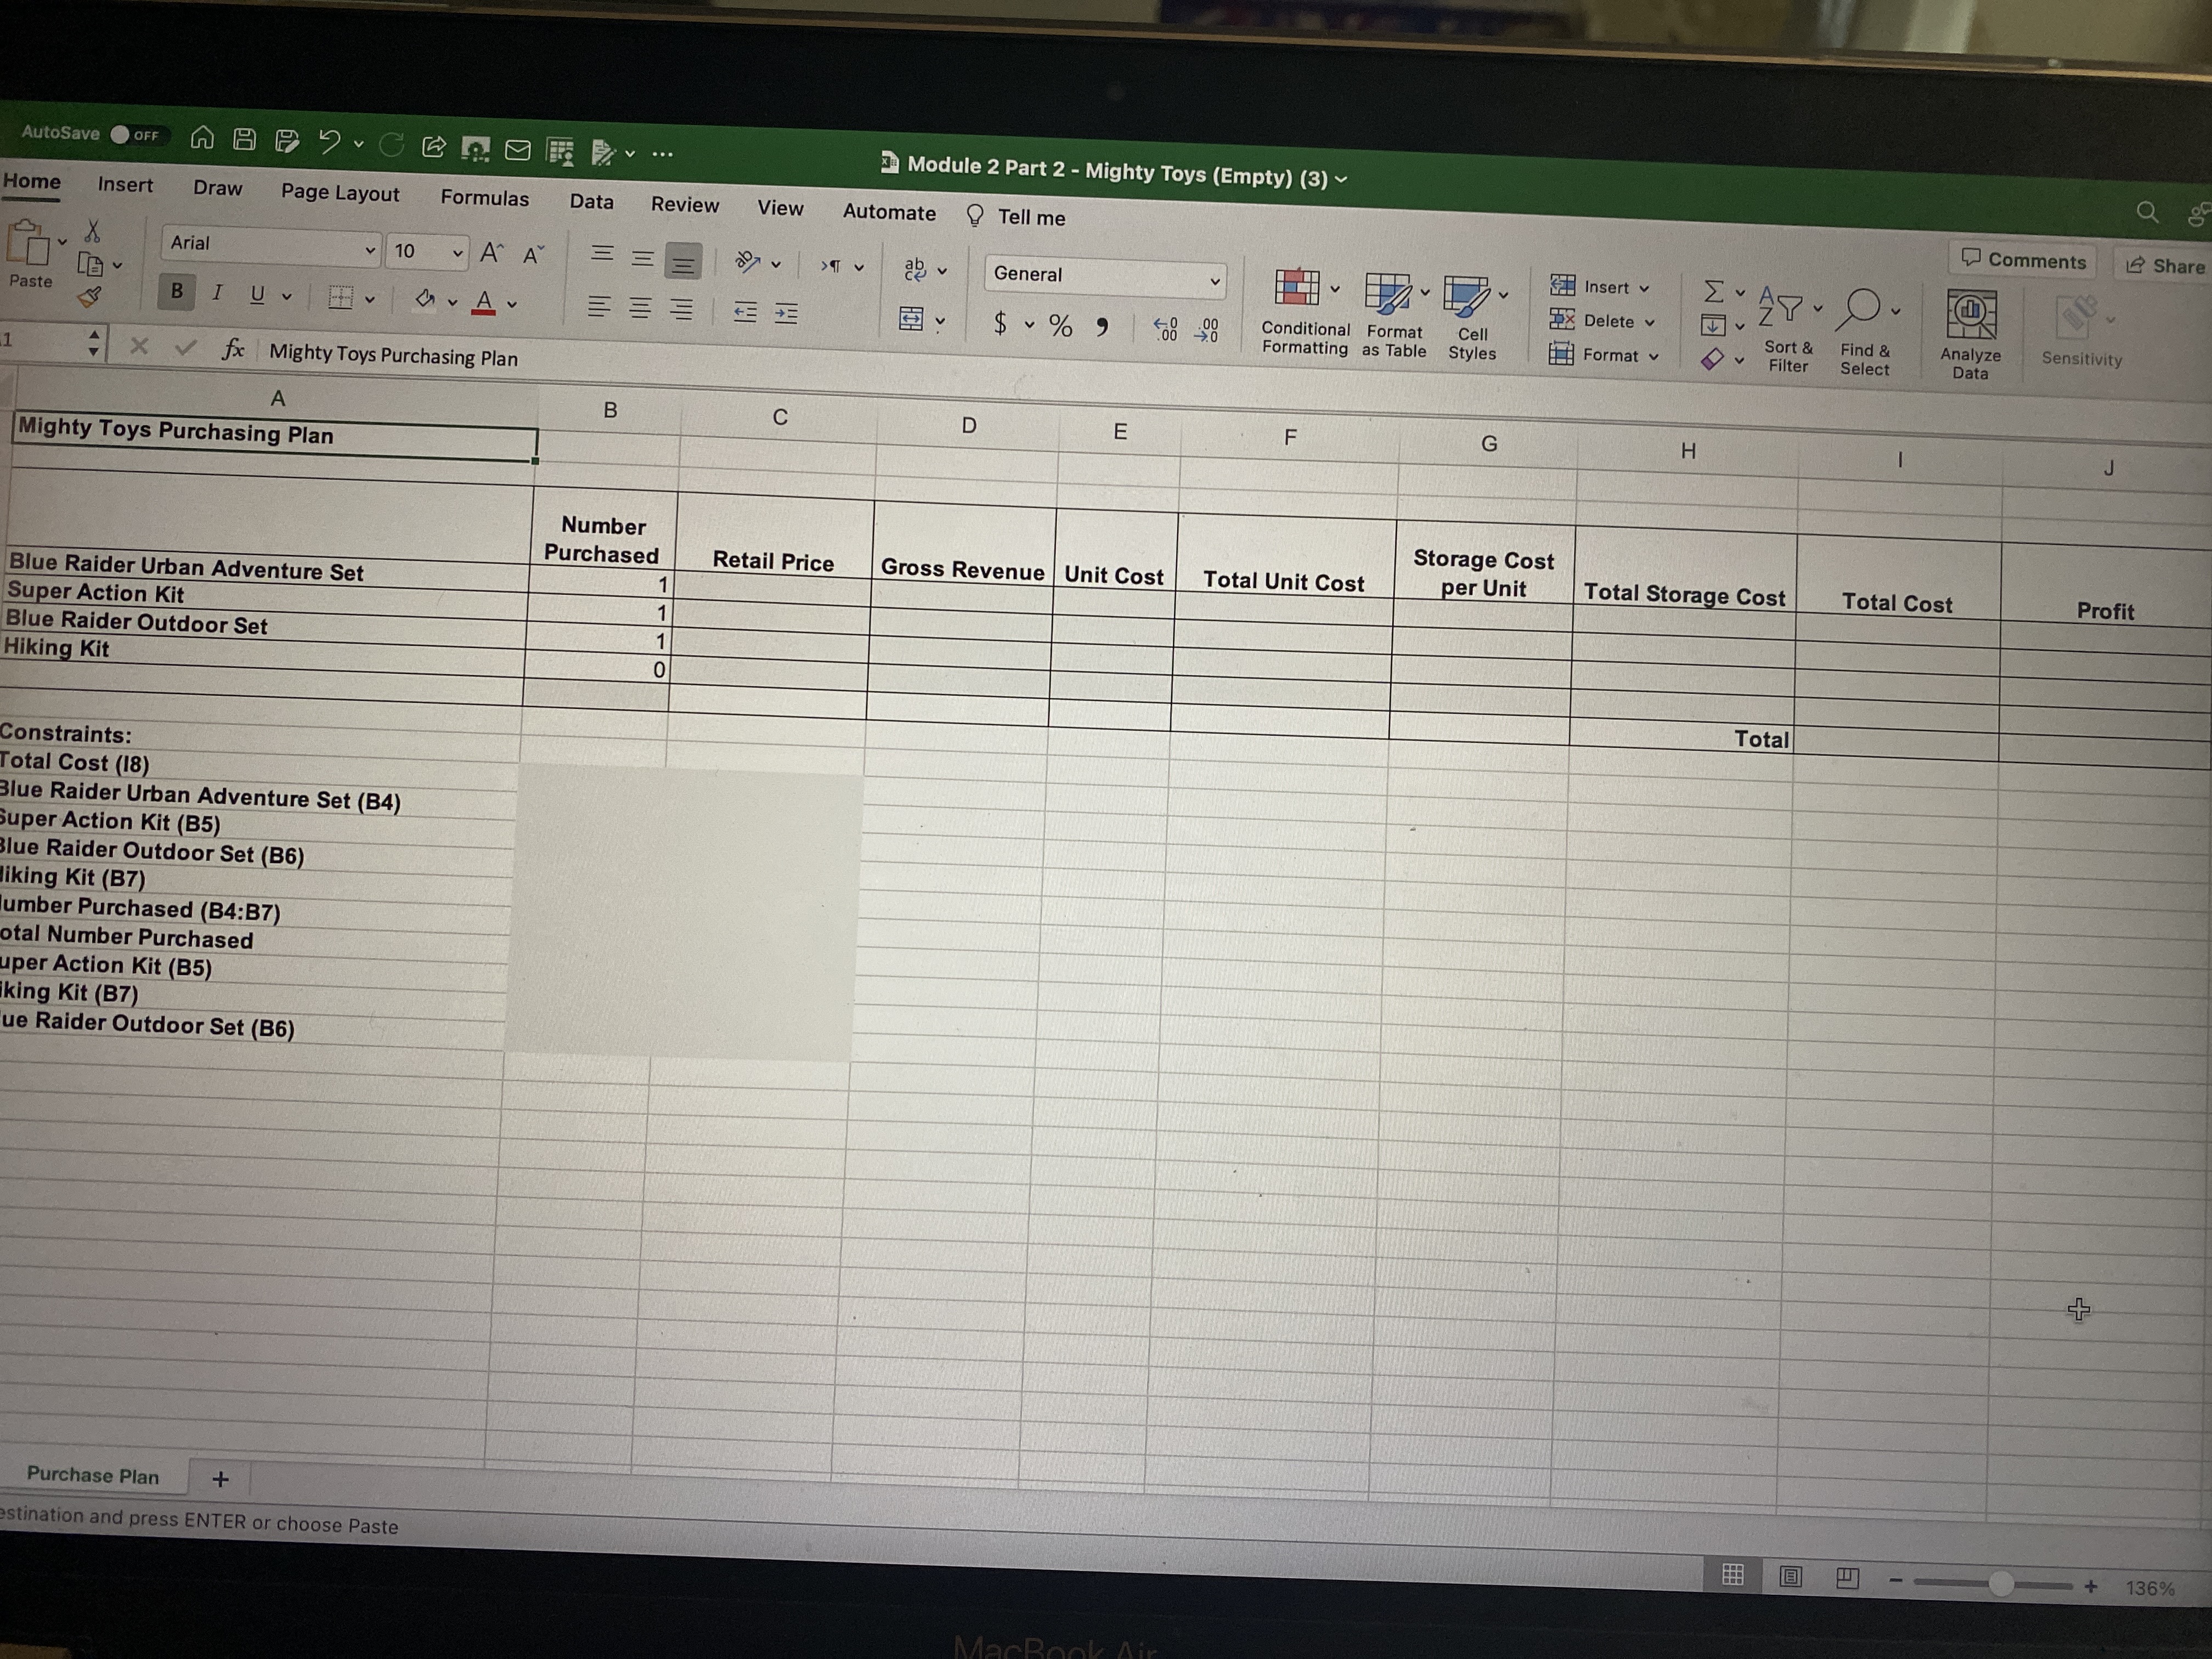2212x1659 pixels.
Task: Click the Save icon in title bar
Action: (244, 139)
